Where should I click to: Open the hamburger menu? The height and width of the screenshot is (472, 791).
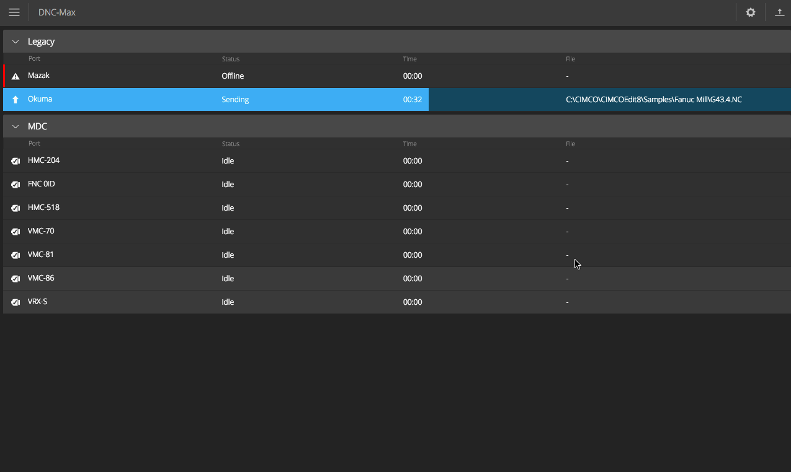coord(14,12)
